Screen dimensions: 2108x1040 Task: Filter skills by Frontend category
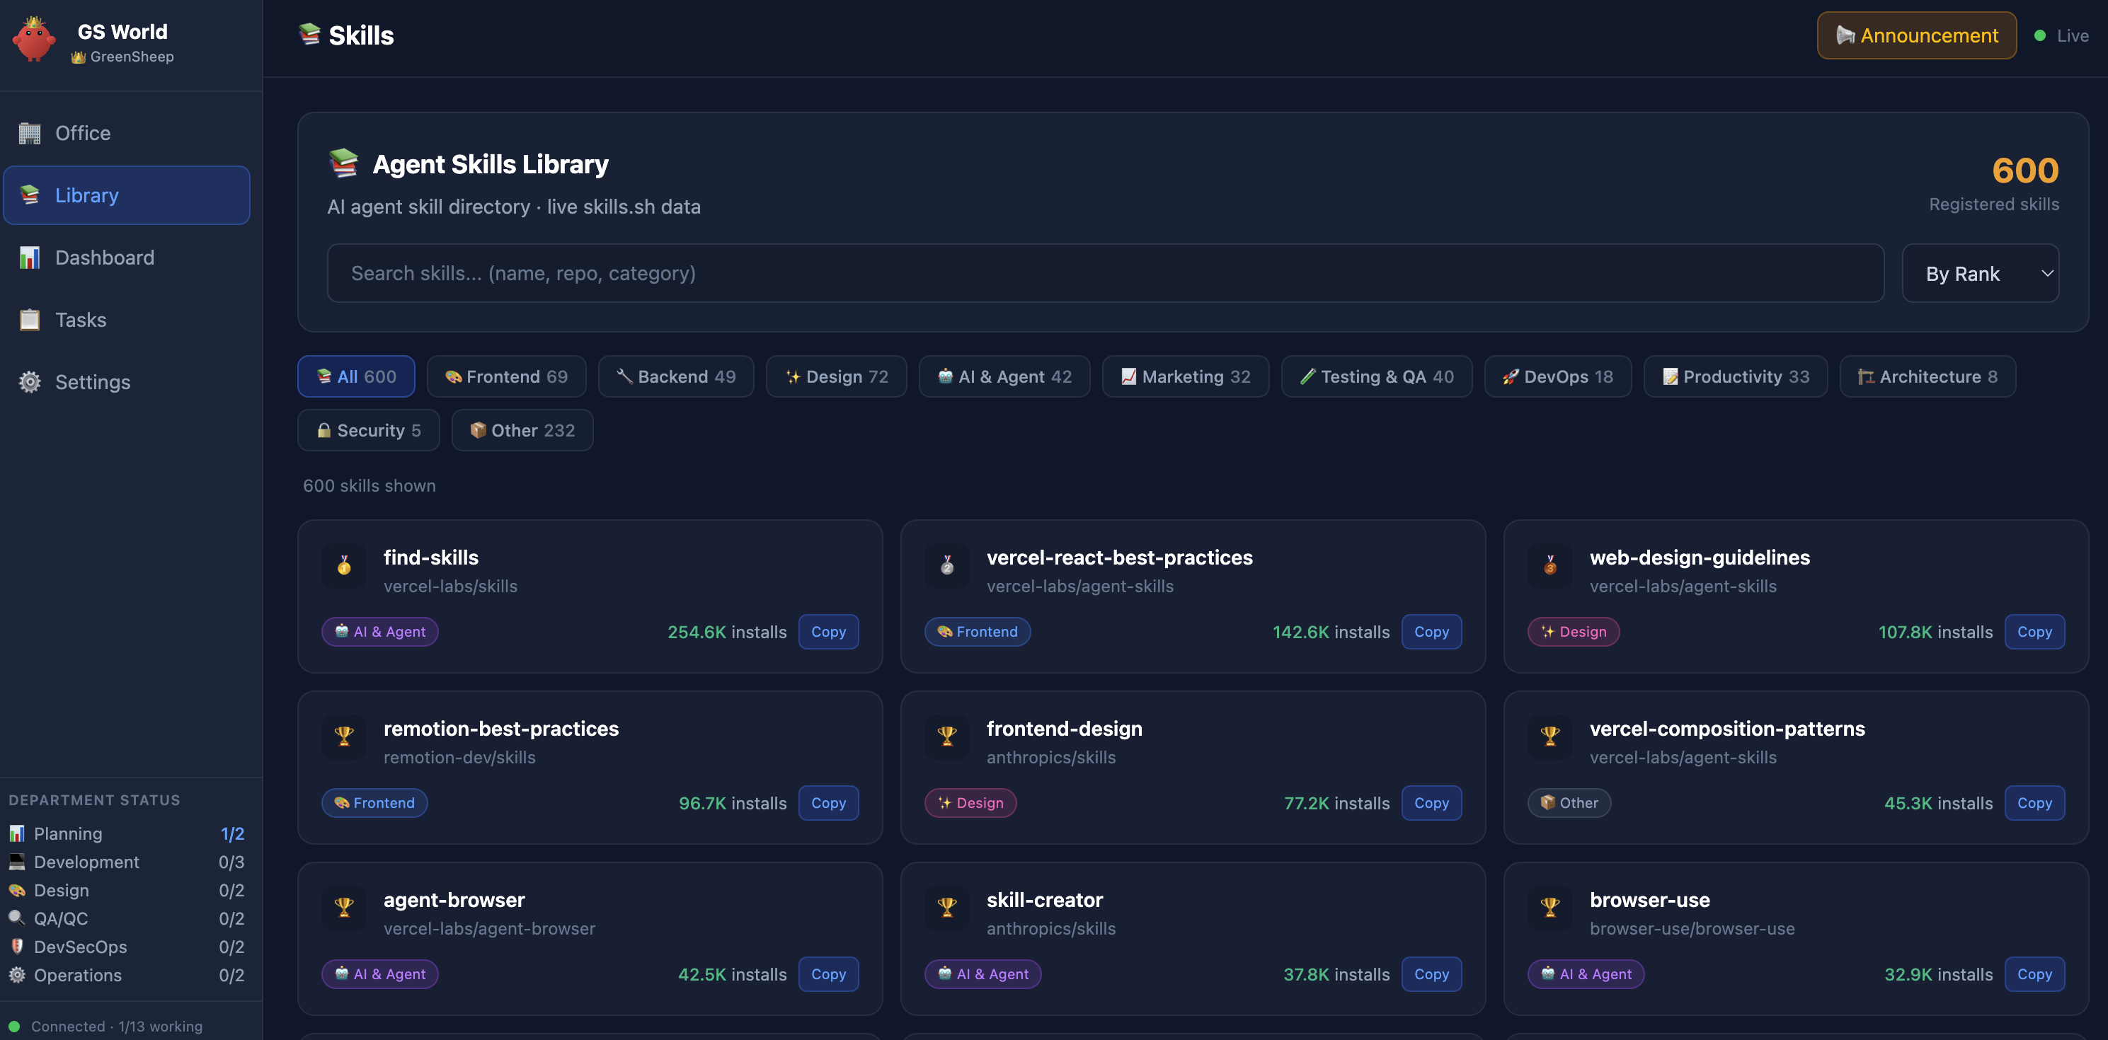505,377
